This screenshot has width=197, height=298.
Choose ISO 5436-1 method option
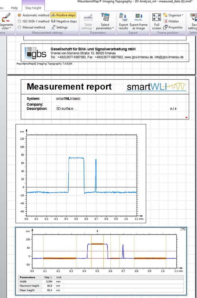pos(19,21)
